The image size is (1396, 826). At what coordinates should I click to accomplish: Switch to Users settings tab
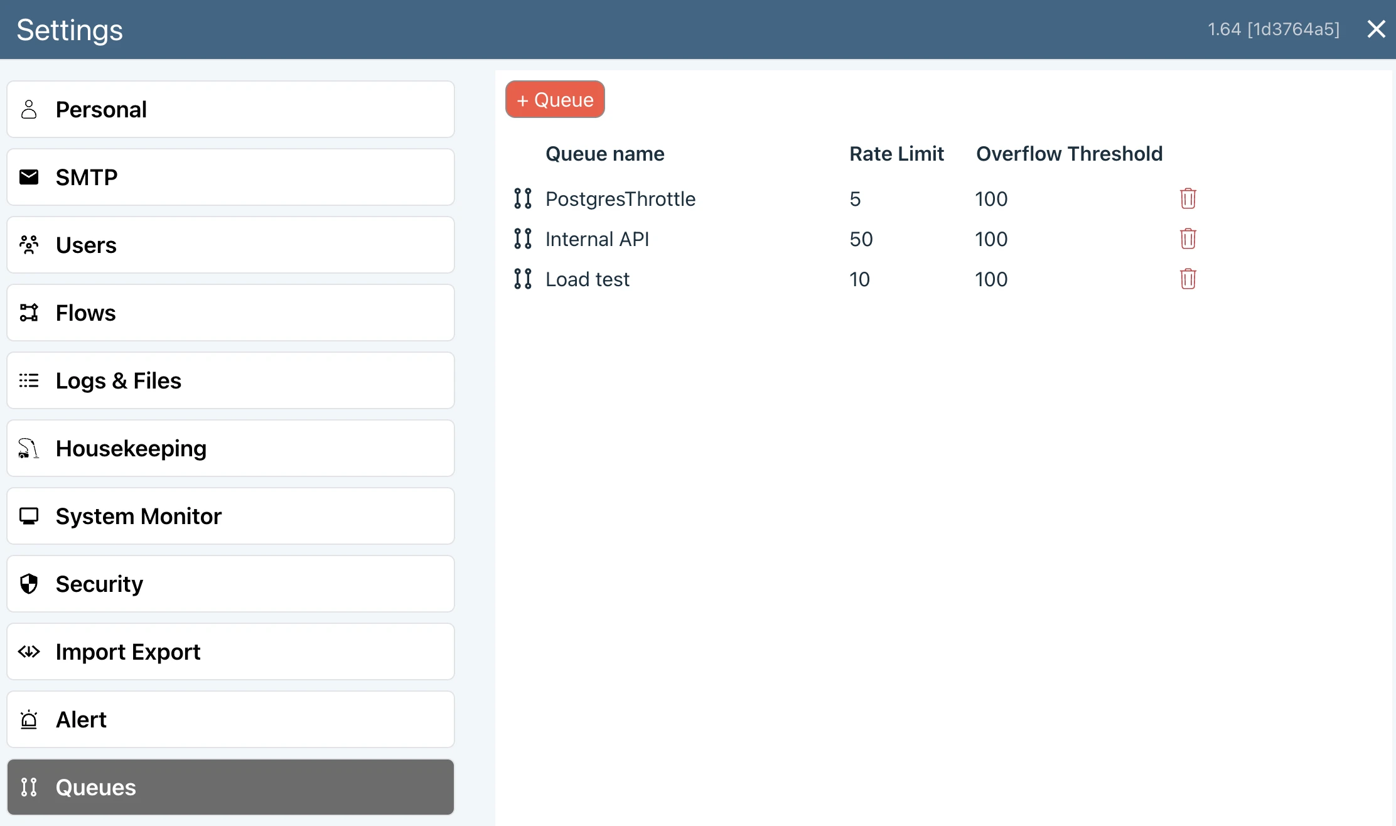tap(230, 245)
